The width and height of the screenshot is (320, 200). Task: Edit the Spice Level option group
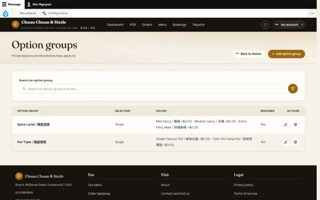286,125
